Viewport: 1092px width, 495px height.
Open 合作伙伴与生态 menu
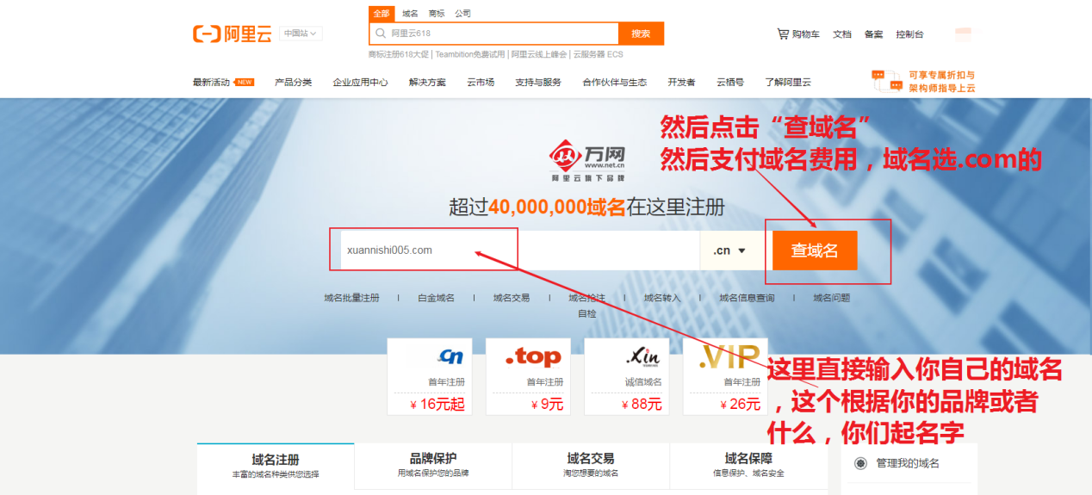(614, 83)
